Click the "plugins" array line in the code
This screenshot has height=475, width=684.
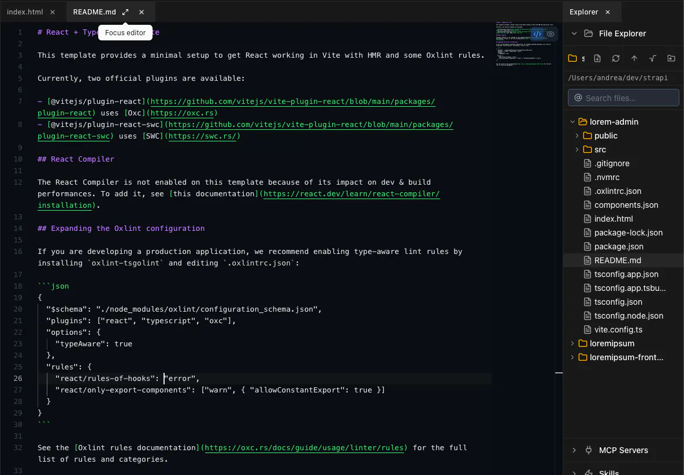[141, 321]
